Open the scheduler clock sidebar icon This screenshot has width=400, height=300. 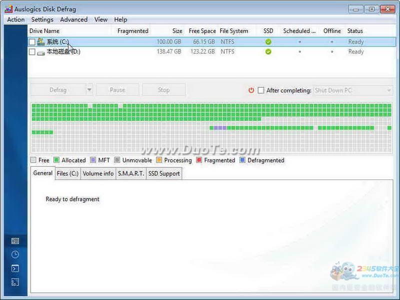(15, 254)
